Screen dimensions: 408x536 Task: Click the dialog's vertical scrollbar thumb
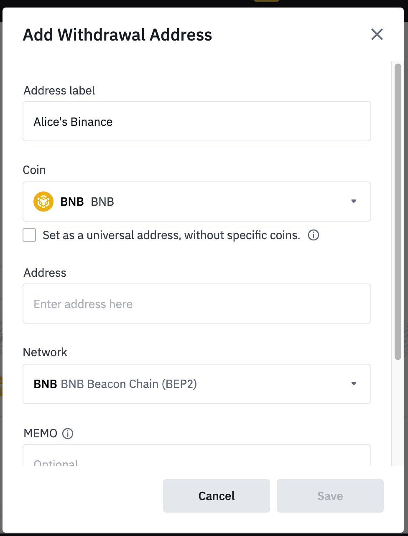[x=398, y=212]
